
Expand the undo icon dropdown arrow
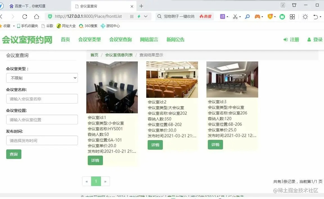tap(321, 17)
